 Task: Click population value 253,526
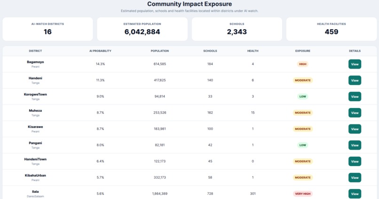(x=160, y=112)
